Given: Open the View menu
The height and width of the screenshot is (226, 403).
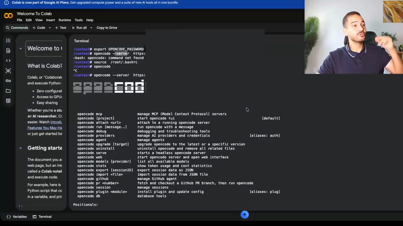Looking at the screenshot, I should click(39, 20).
